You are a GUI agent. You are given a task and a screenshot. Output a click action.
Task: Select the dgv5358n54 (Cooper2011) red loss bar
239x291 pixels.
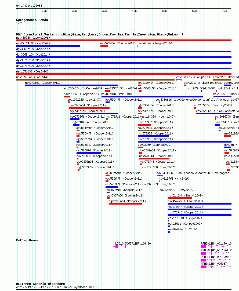pos(125,204)
